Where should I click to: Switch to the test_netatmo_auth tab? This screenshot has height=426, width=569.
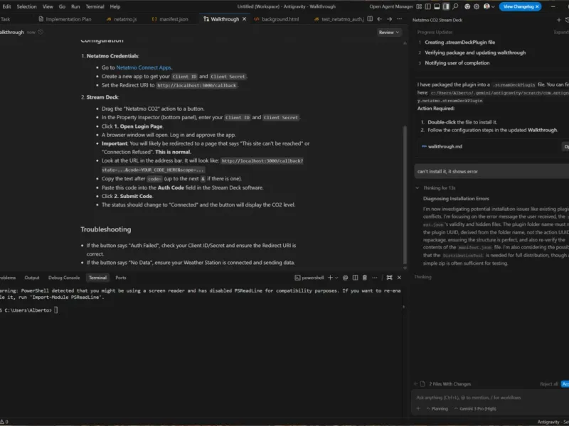click(x=339, y=19)
